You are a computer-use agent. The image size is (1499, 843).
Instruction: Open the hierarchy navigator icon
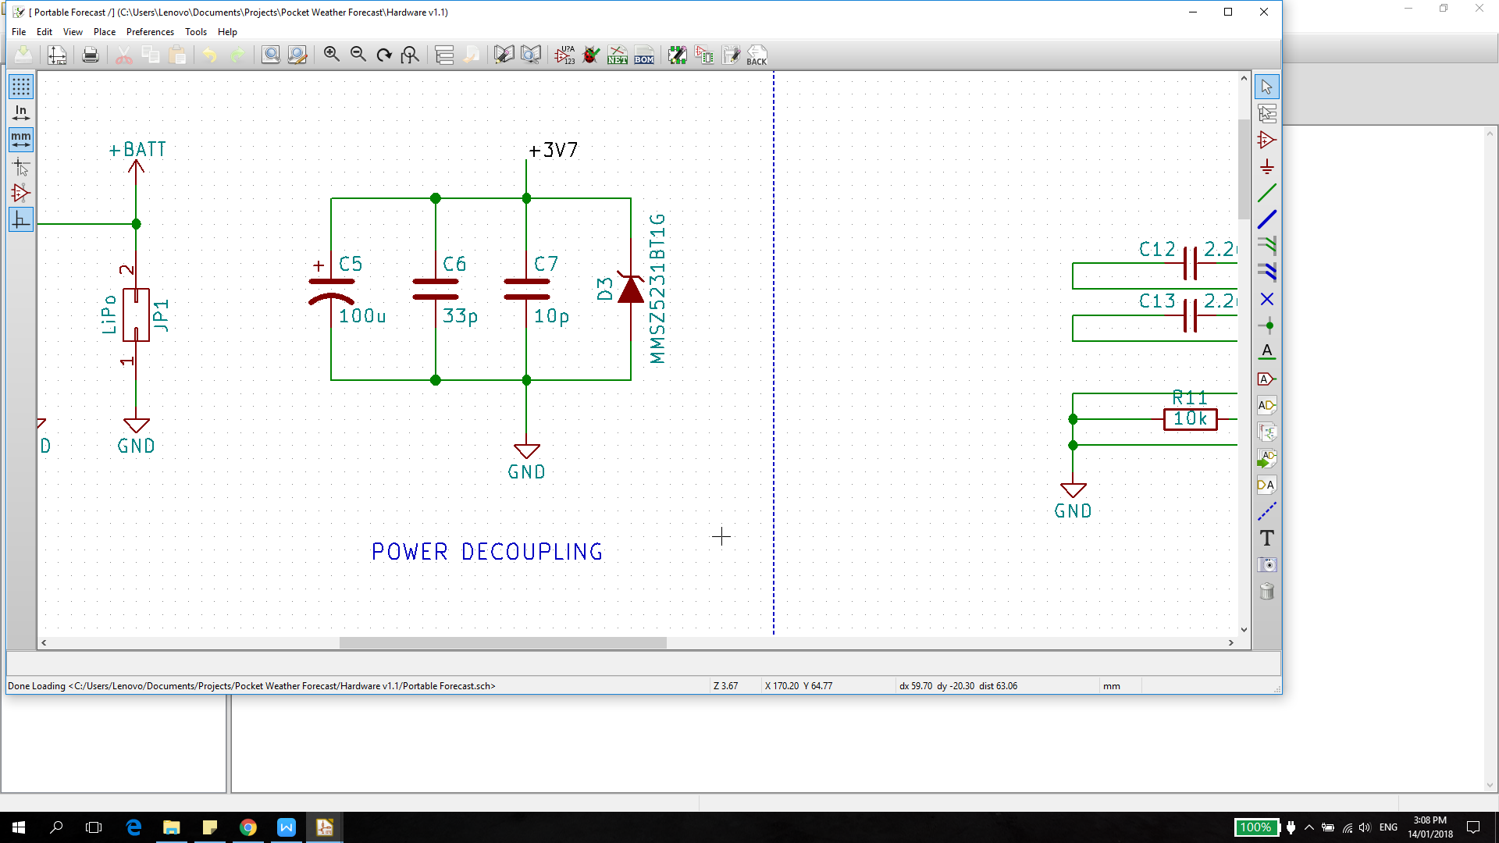444,55
